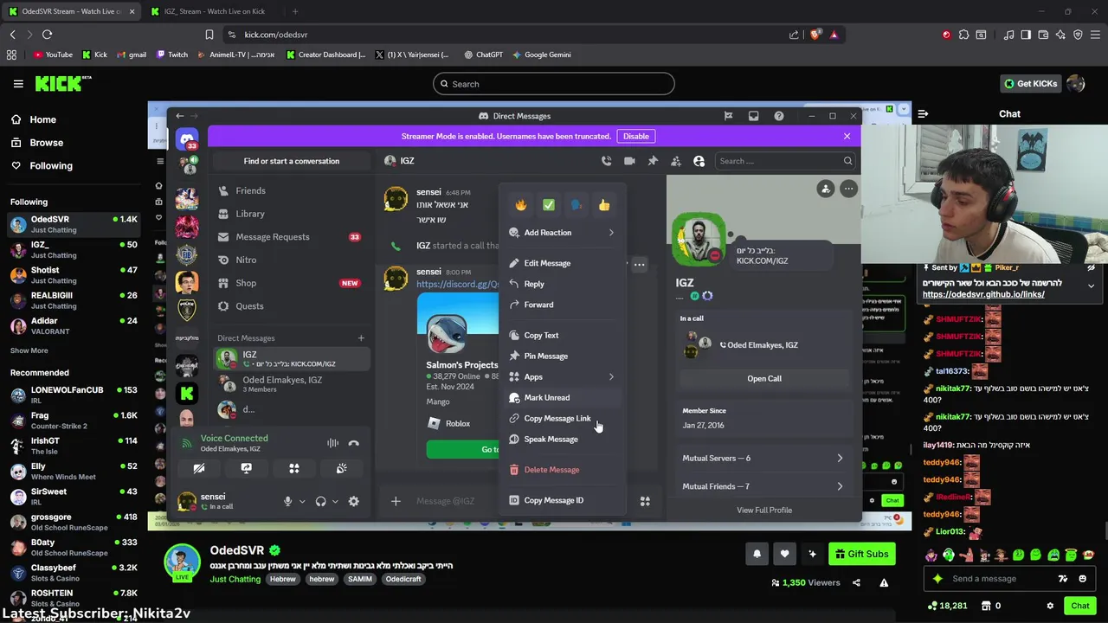
Task: Open input device options arrow beside microphone
Action: 302,501
